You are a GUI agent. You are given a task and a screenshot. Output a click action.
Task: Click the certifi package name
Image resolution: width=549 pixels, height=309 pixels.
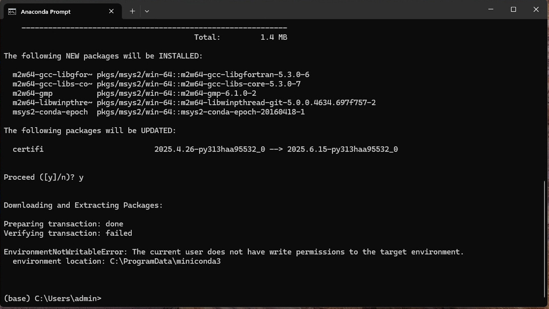point(28,149)
